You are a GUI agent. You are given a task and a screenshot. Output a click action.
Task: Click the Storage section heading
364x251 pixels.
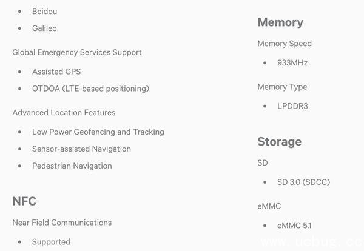[279, 142]
